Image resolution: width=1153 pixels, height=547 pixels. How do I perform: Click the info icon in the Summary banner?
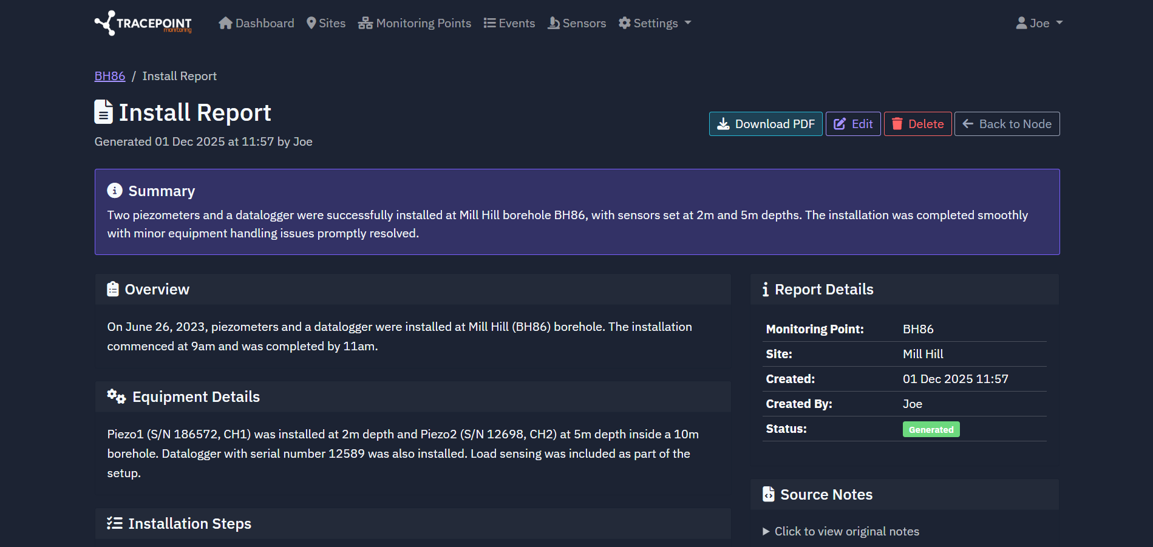[115, 190]
